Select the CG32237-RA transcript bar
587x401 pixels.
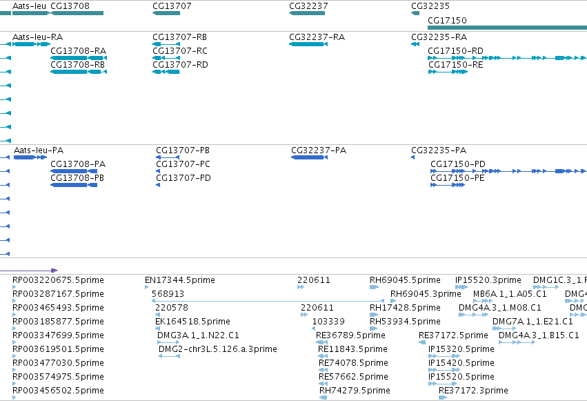tap(308, 44)
